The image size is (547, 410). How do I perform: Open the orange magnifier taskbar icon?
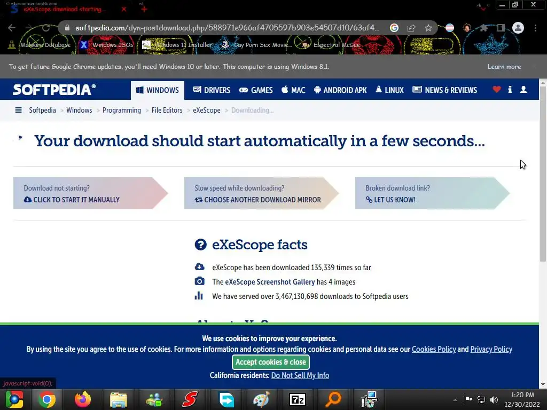333,399
